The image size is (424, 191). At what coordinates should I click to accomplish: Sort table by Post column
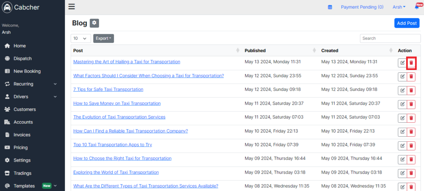pos(156,50)
